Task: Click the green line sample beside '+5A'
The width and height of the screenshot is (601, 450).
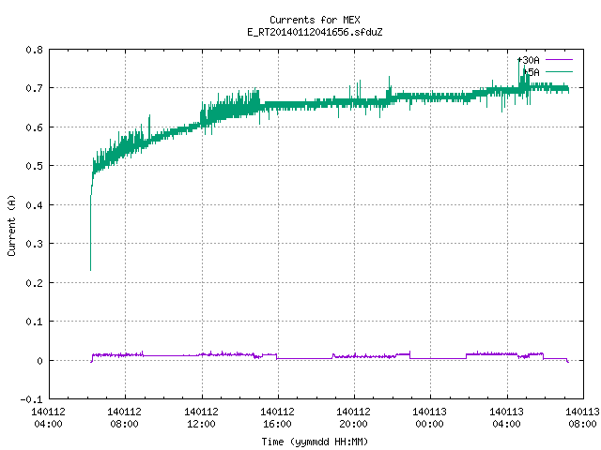Action: [x=559, y=71]
